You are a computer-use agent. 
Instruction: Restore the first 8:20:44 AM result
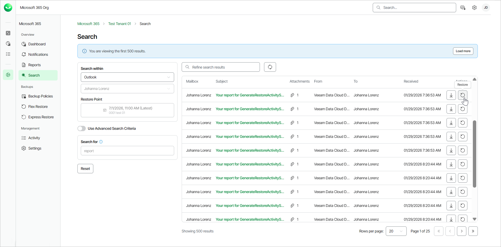463,164
